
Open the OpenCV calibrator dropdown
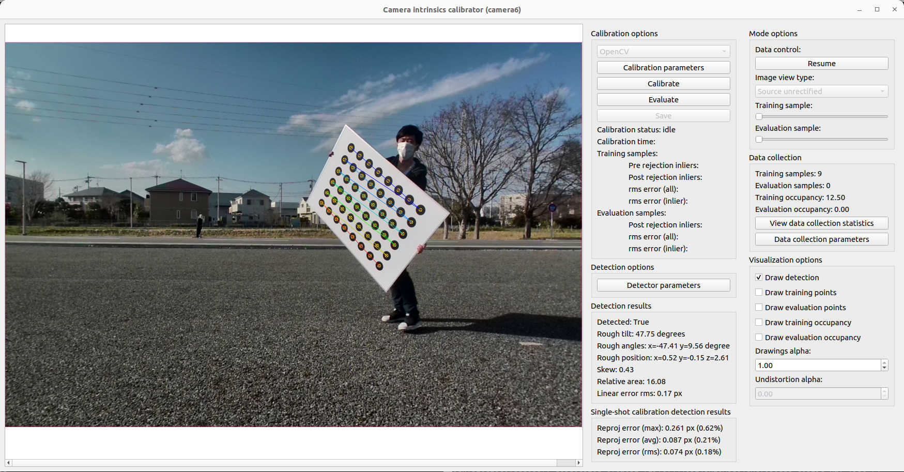pyautogui.click(x=663, y=51)
